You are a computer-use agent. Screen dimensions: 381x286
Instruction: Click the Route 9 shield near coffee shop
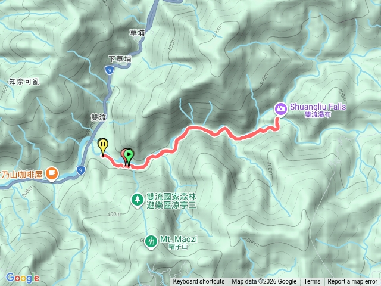click(x=81, y=170)
